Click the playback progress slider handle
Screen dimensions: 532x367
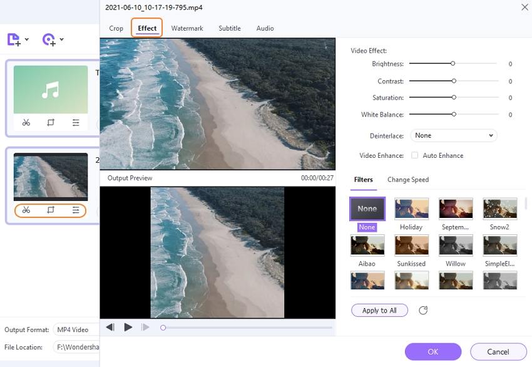(163, 328)
